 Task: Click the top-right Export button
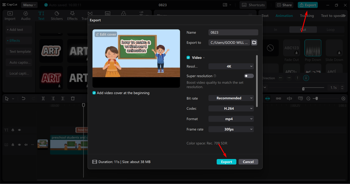pyautogui.click(x=308, y=5)
